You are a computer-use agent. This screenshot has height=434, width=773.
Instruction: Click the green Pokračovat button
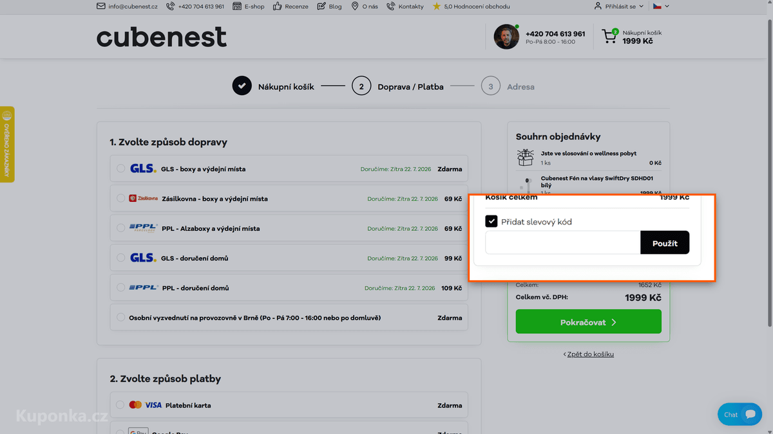coord(589,321)
